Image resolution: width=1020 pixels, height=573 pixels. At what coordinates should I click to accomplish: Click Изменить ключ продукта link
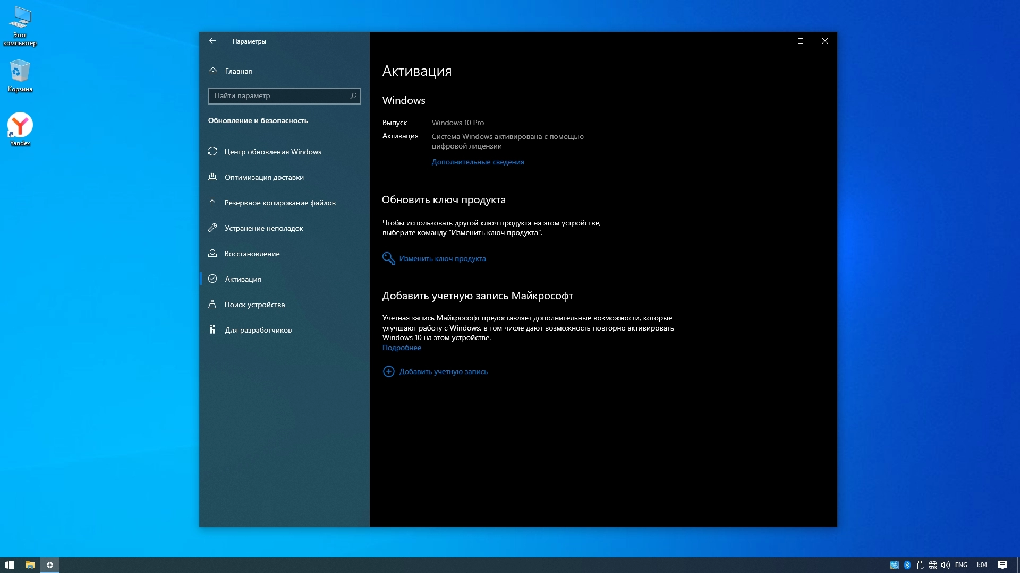click(442, 258)
